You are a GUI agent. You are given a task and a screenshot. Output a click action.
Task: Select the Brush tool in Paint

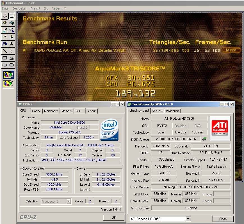12,37
